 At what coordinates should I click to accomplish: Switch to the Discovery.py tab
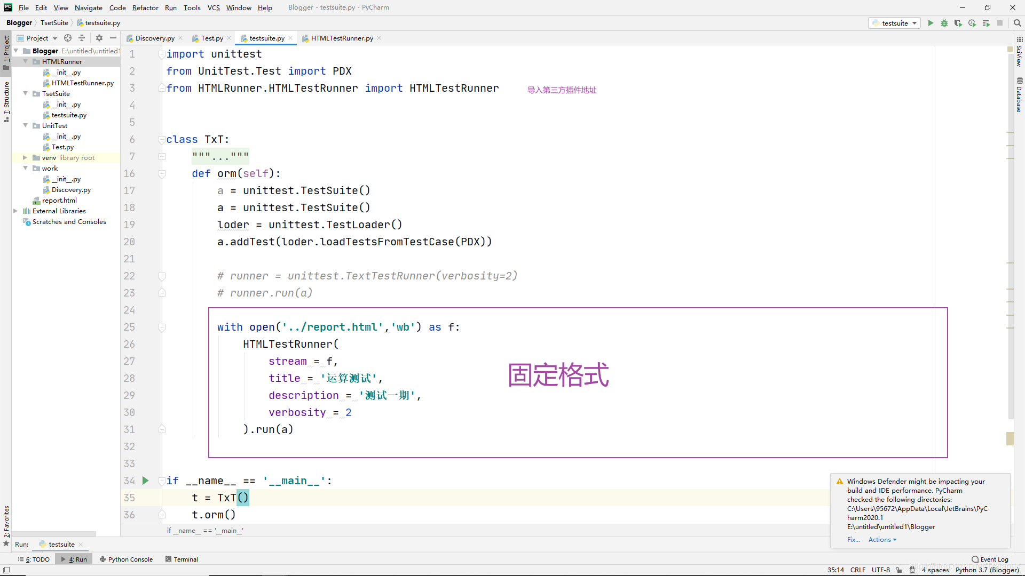(155, 38)
